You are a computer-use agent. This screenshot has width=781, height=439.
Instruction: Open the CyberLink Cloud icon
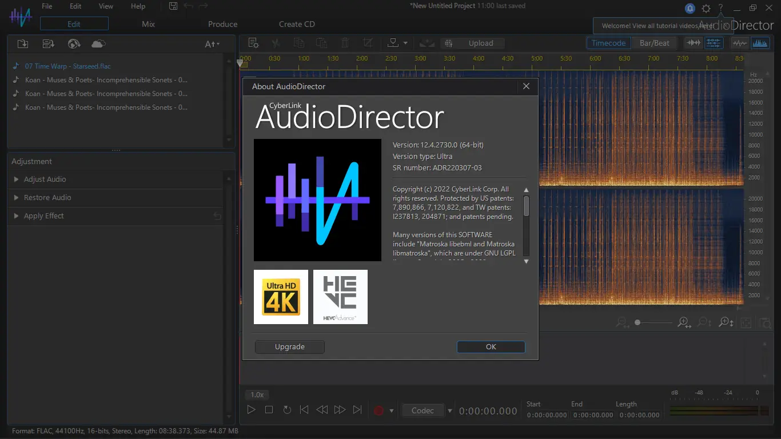[x=98, y=44]
